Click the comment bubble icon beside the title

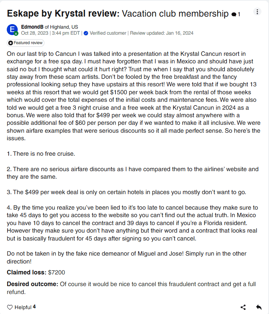point(234,15)
